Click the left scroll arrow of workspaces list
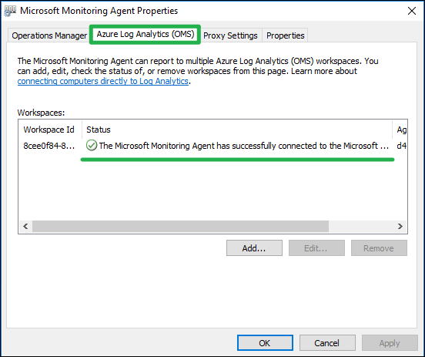 tap(25, 226)
